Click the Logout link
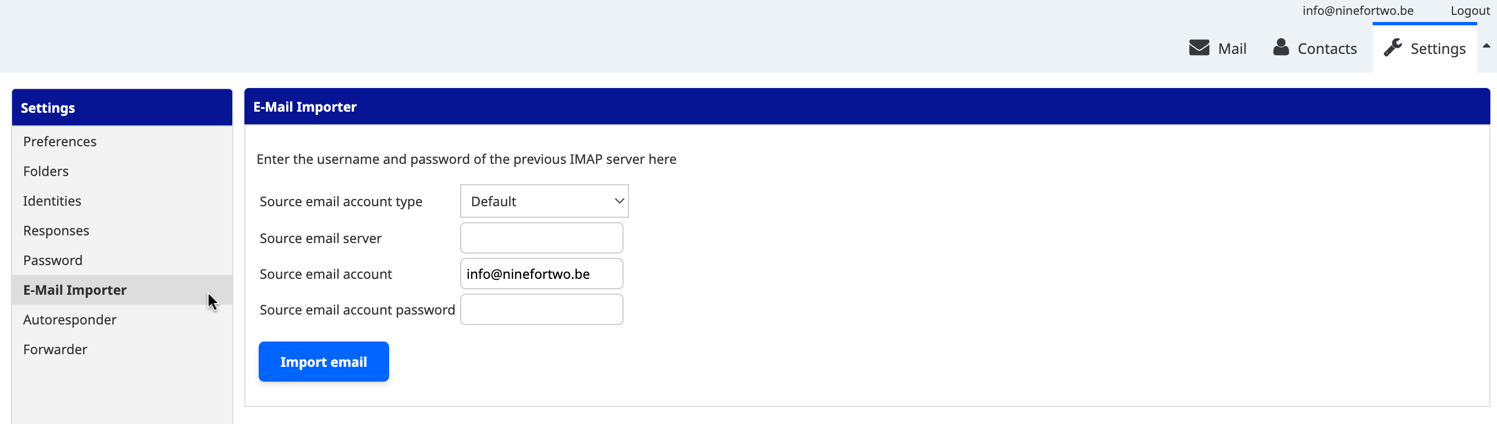1497x424 pixels. click(x=1469, y=10)
